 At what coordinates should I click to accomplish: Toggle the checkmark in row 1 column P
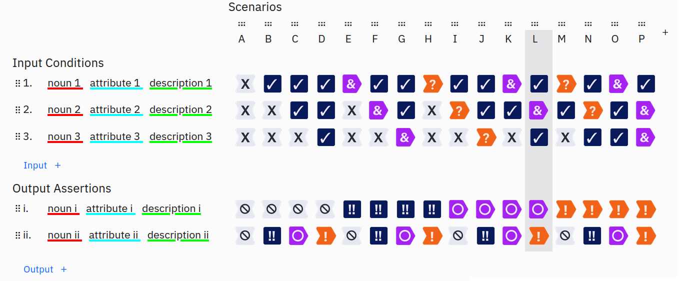(645, 84)
